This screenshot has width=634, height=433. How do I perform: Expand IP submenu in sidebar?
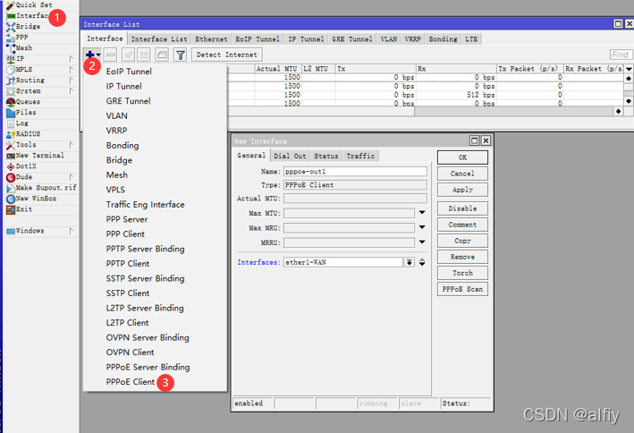coord(72,59)
